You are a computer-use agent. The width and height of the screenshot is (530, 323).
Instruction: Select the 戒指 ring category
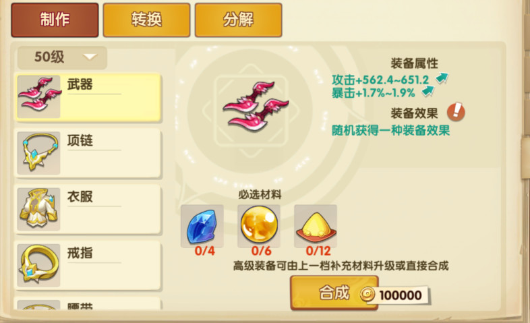click(88, 266)
